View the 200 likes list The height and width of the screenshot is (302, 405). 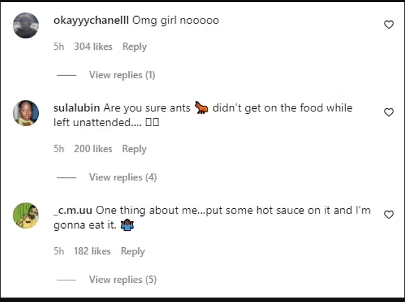pos(93,149)
